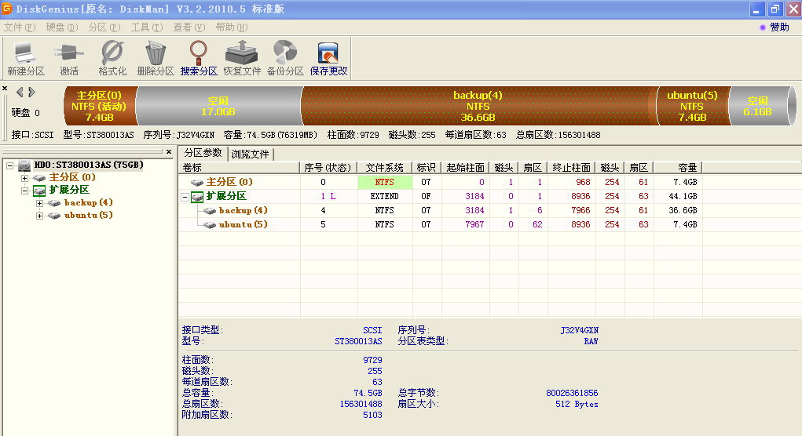Click 主分区(0) drive icon in tree

click(x=39, y=178)
